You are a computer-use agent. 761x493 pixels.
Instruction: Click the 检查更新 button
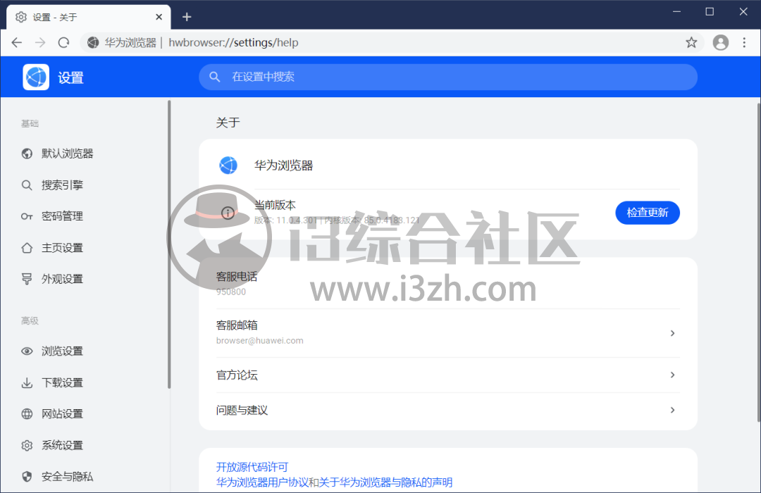[x=648, y=213]
